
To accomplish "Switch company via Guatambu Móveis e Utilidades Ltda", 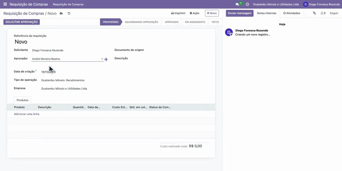I will 276,4.
